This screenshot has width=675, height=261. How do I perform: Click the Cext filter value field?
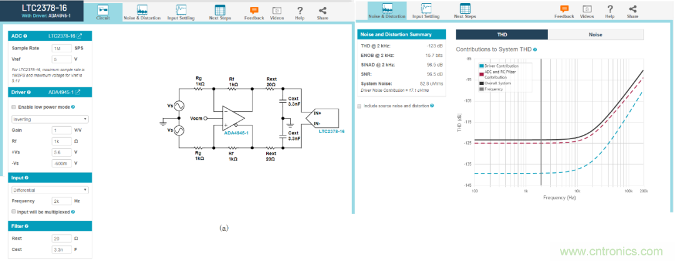61,249
